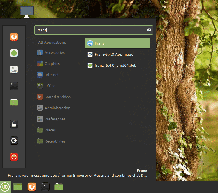Open Software Manager in the favorites sidebar
218x193 pixels.
(14, 53)
